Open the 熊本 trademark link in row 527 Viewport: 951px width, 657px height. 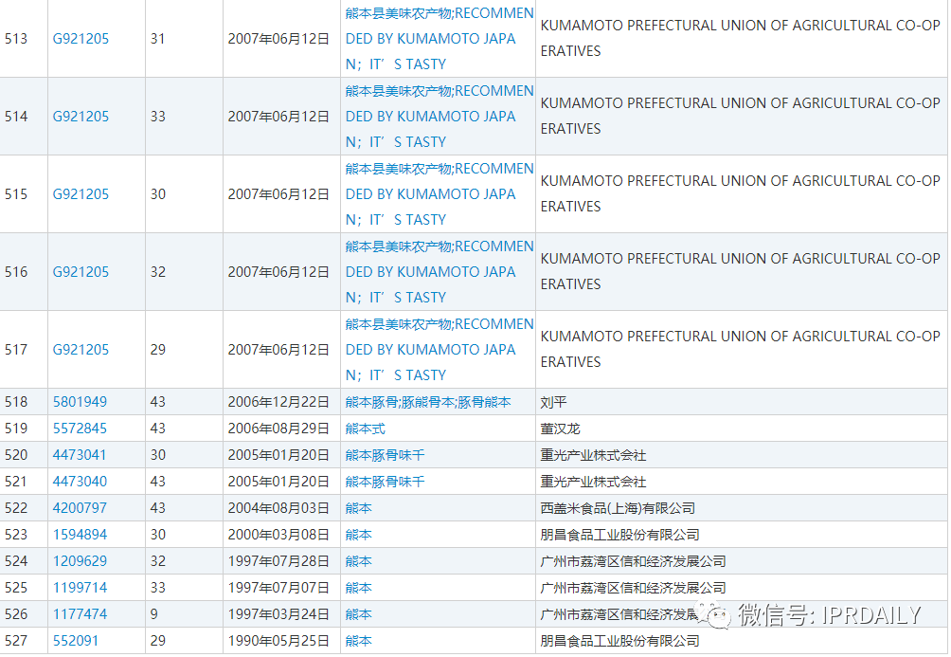pyautogui.click(x=358, y=641)
